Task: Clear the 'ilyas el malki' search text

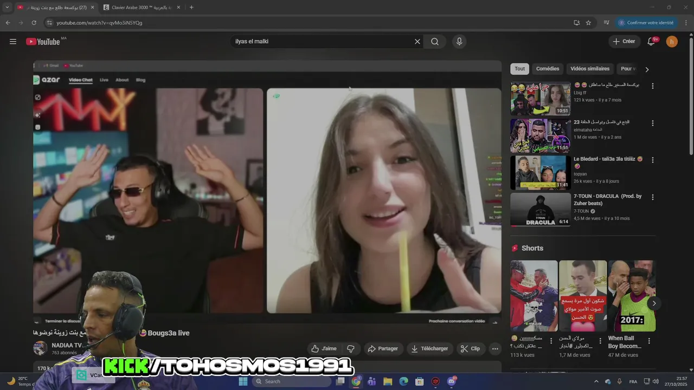Action: point(417,42)
